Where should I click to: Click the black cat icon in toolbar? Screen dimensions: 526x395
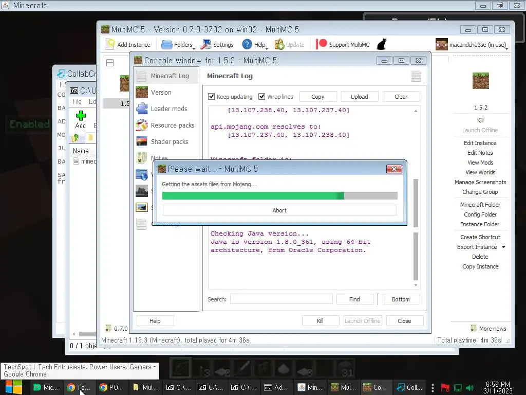[382, 44]
